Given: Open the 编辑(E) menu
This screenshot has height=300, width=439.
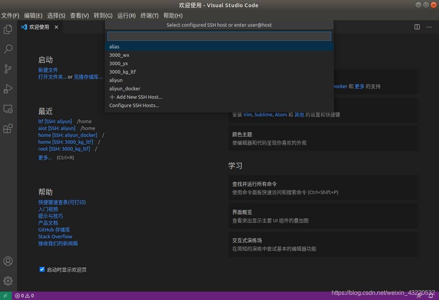Looking at the screenshot, I should pyautogui.click(x=34, y=15).
